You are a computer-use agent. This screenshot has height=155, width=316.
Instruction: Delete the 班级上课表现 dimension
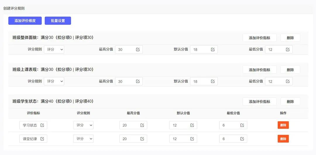[290, 70]
